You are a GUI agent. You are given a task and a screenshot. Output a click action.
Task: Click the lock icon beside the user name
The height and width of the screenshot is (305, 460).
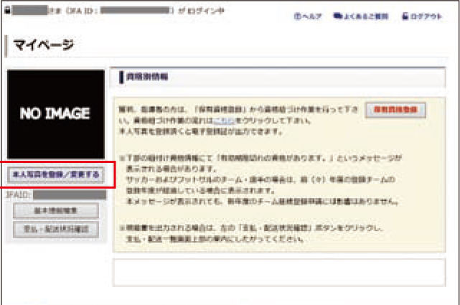pyautogui.click(x=7, y=12)
